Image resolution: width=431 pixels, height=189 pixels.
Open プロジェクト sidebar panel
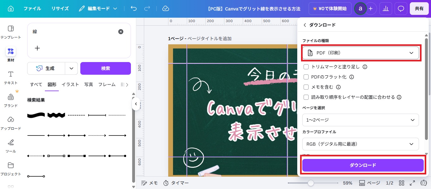(x=11, y=169)
